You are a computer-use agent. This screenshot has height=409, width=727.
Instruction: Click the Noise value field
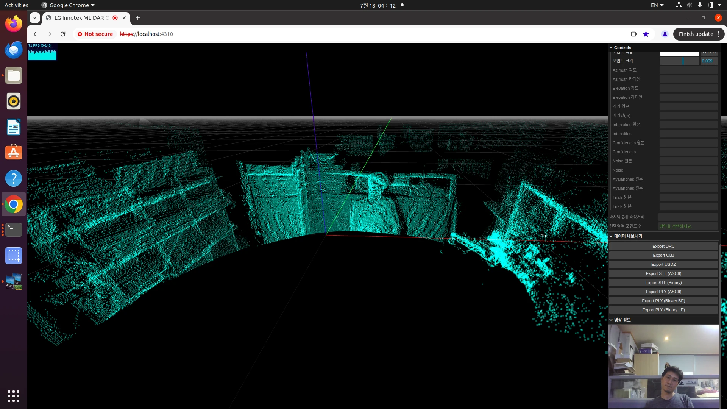pos(689,170)
